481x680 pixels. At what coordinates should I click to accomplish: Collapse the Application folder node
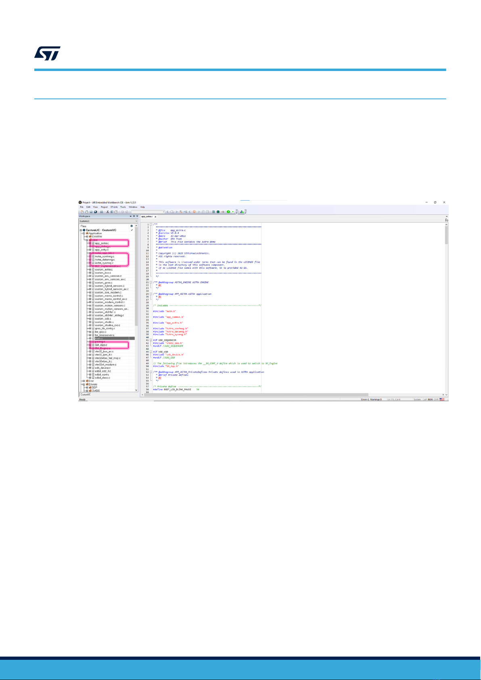point(84,233)
